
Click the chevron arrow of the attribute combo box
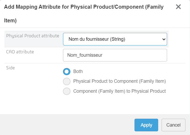click(164, 39)
